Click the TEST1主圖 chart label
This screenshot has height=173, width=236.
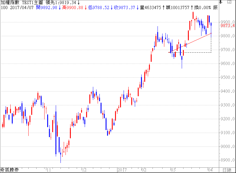32,3
